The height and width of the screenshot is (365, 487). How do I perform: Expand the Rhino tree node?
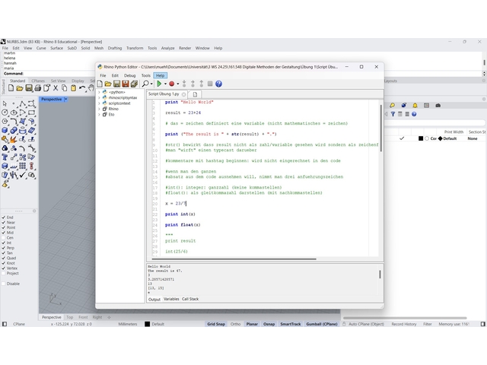[99, 109]
